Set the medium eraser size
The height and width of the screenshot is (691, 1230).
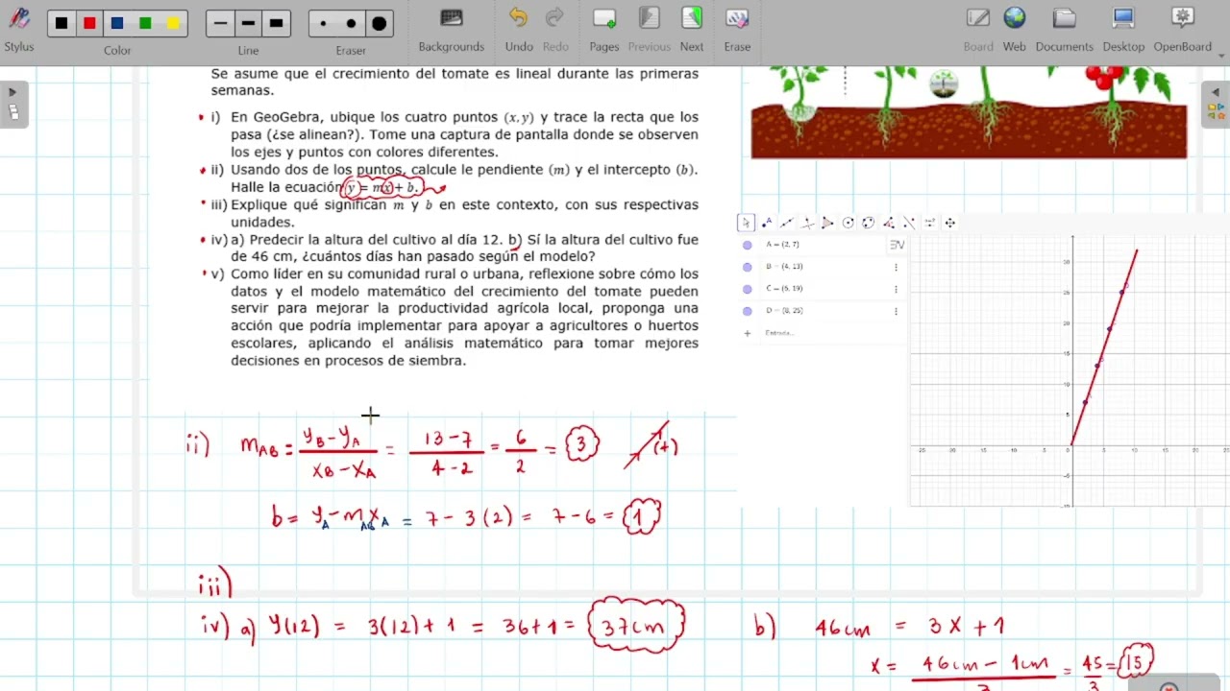pos(351,24)
